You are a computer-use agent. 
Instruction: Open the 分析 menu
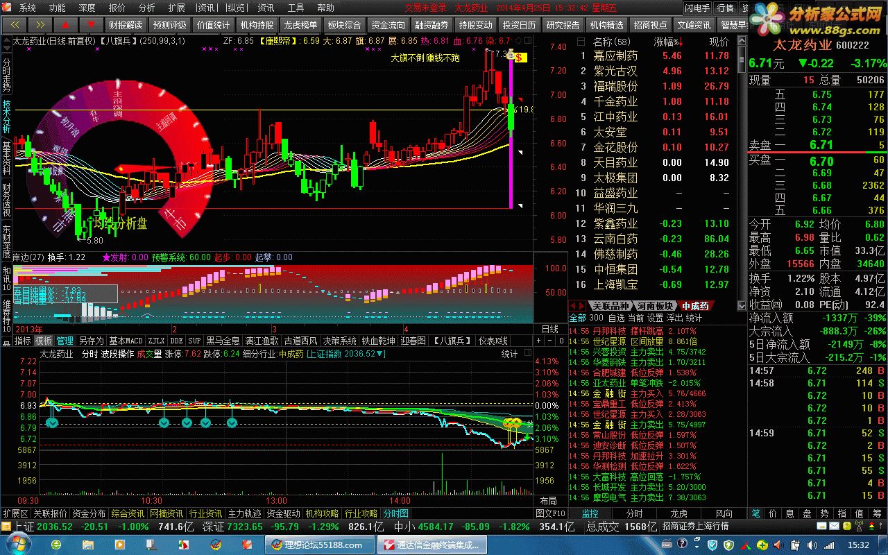point(146,8)
